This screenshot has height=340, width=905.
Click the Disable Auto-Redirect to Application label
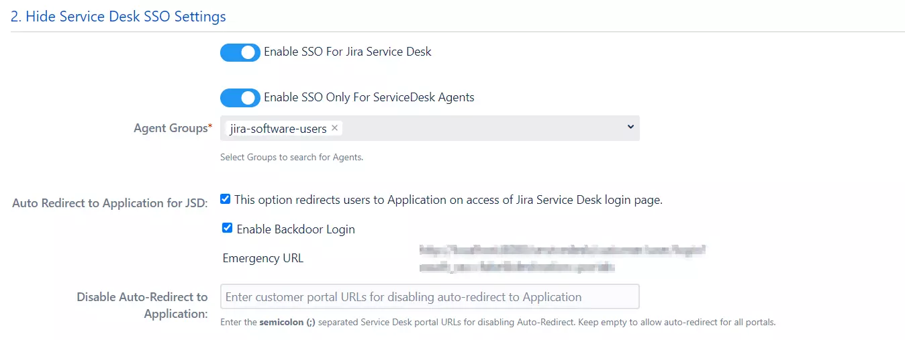click(x=142, y=305)
